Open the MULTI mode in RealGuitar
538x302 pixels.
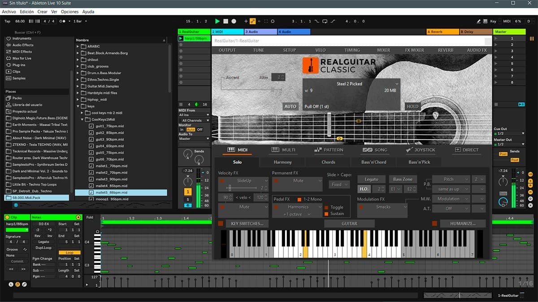283,150
